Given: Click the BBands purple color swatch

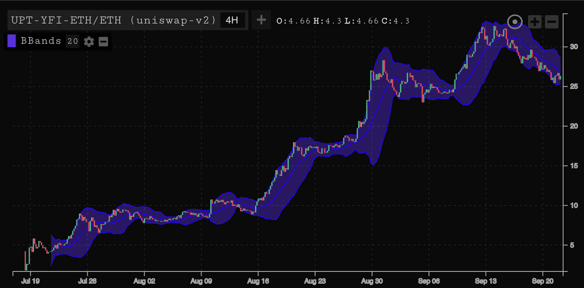Looking at the screenshot, I should pyautogui.click(x=12, y=41).
